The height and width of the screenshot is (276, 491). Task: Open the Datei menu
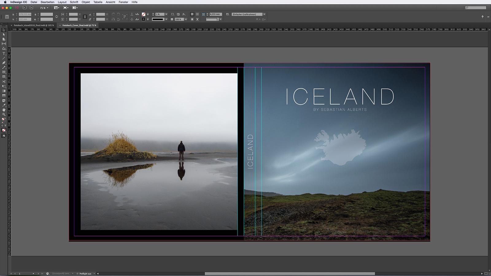[34, 2]
